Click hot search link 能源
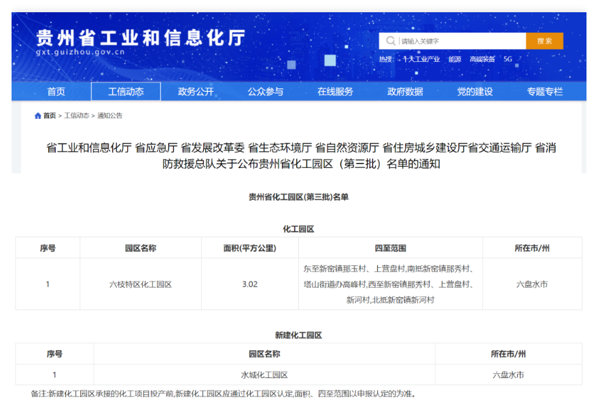 coord(455,59)
